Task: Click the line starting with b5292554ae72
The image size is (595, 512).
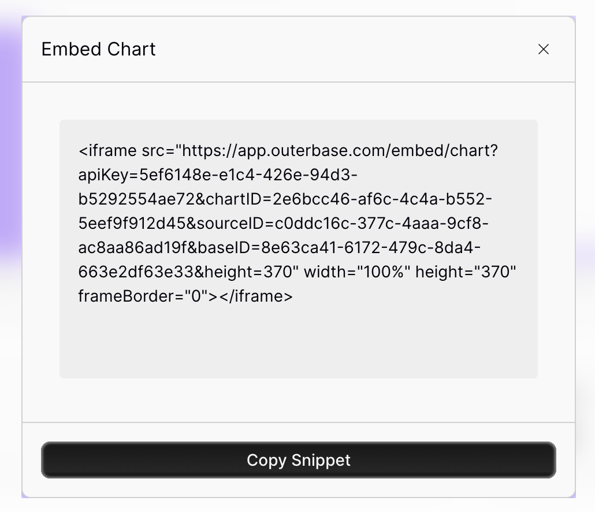Action: tap(285, 199)
